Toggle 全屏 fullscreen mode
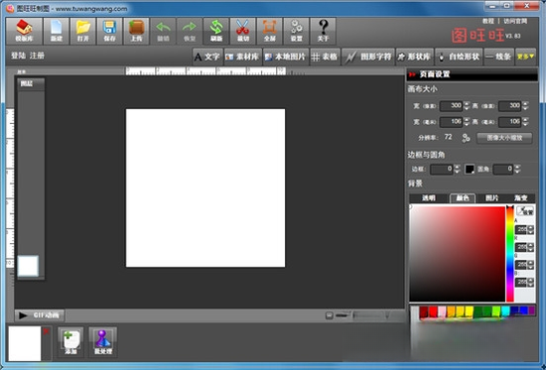 tap(269, 31)
